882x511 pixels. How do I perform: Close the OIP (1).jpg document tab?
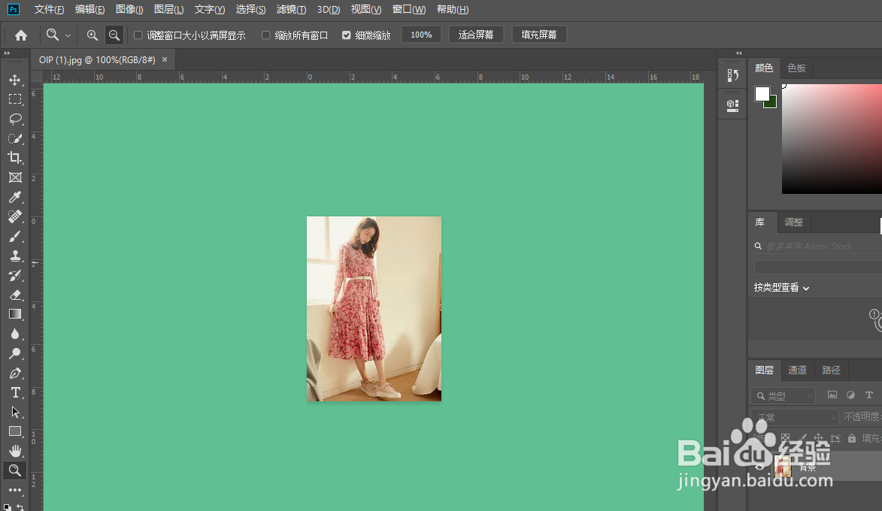[165, 59]
